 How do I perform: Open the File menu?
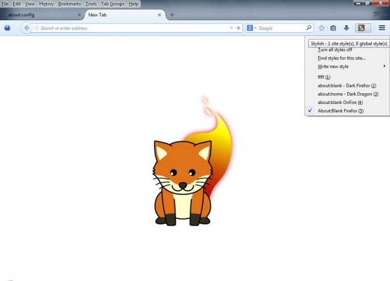coord(5,4)
